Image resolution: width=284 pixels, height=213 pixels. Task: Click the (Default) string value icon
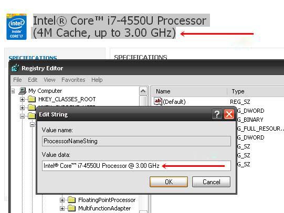pos(158,101)
